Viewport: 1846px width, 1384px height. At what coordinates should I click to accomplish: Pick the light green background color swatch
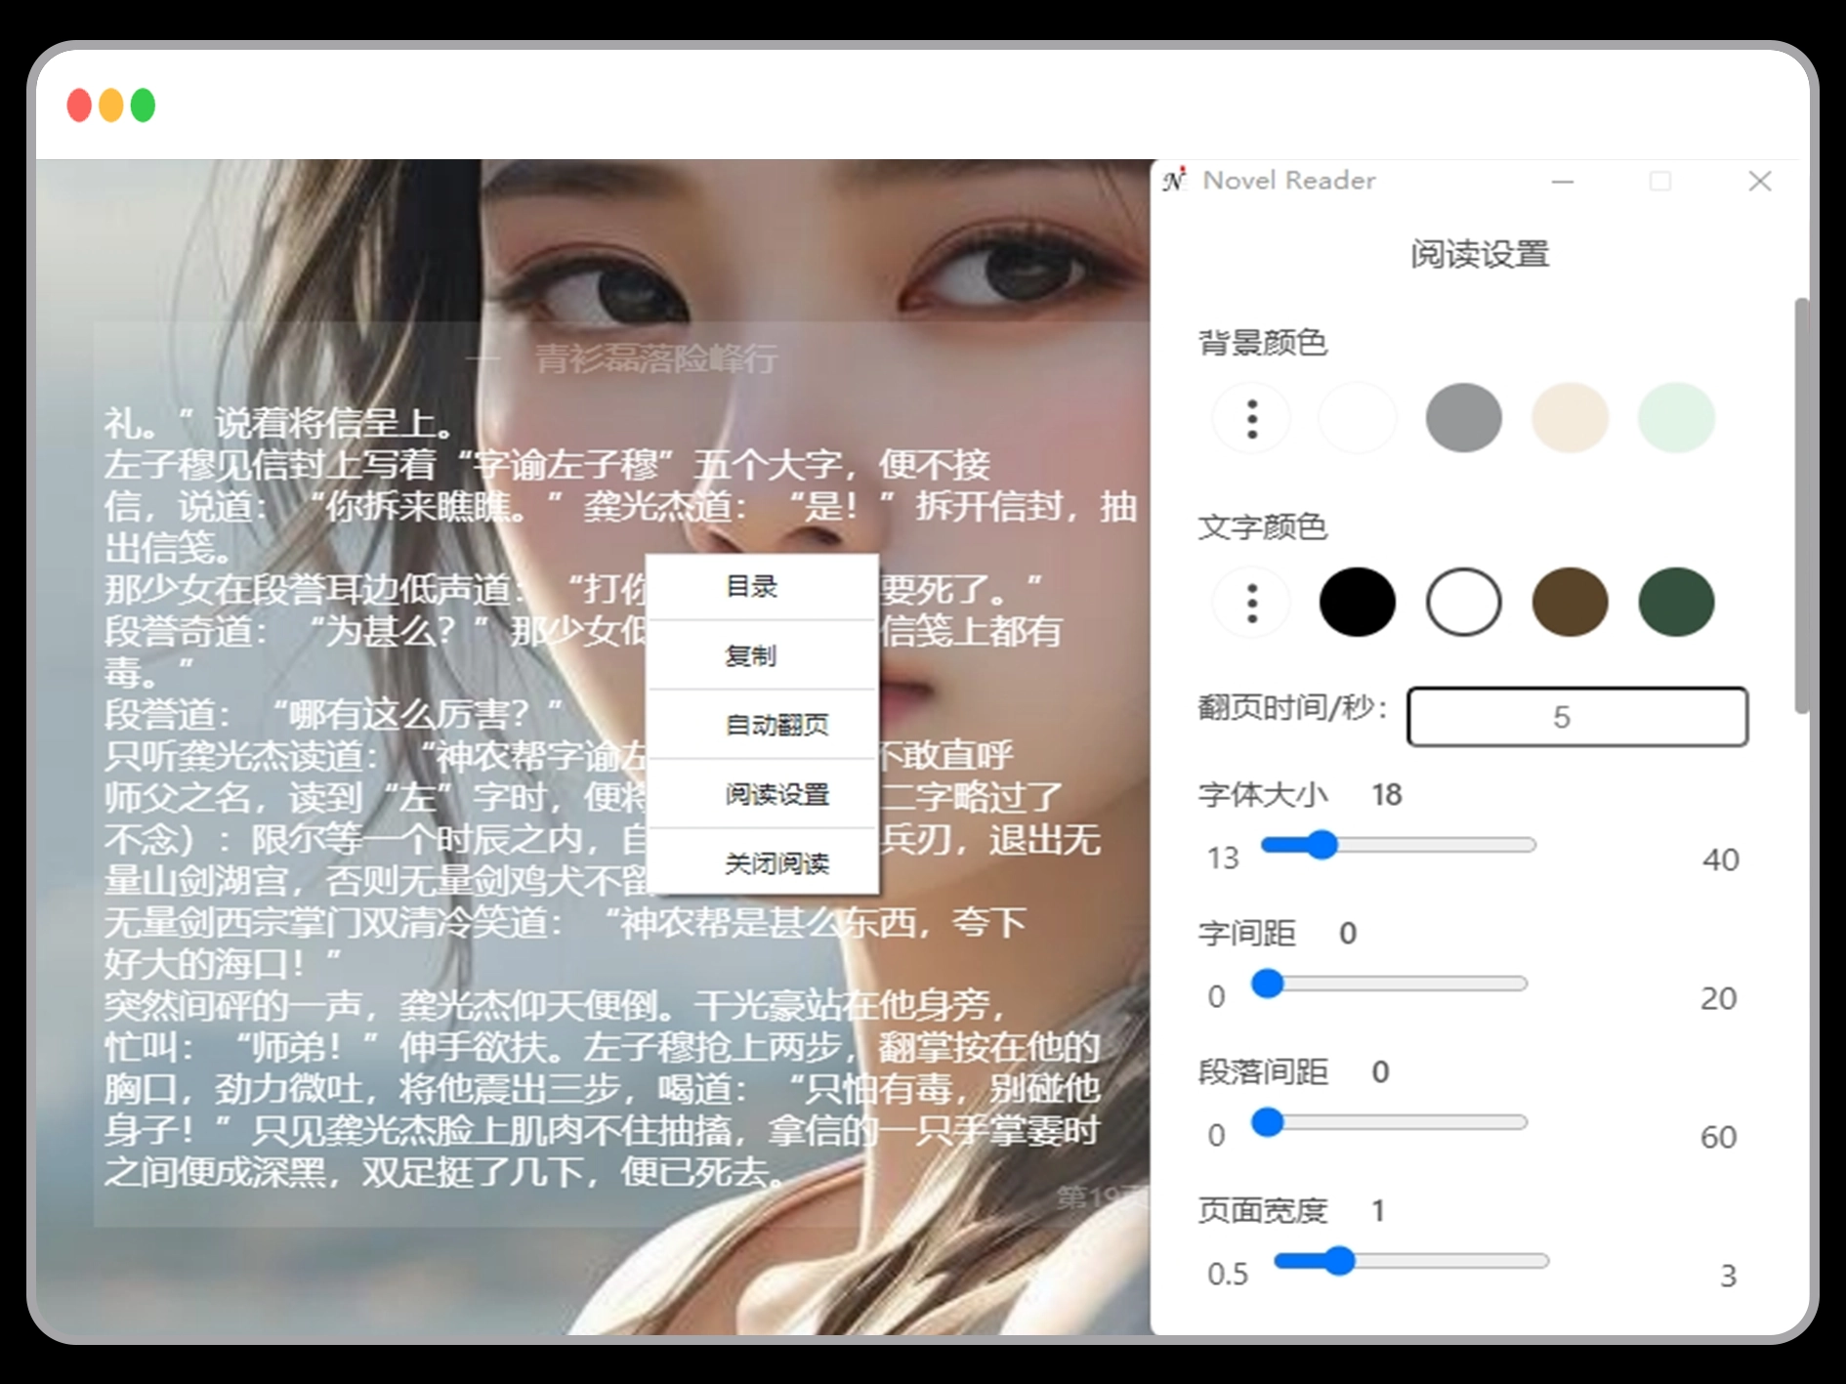(x=1676, y=418)
